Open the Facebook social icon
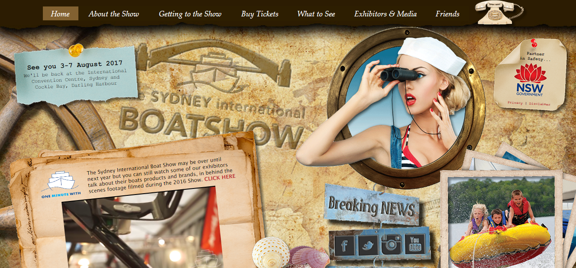 pos(344,246)
